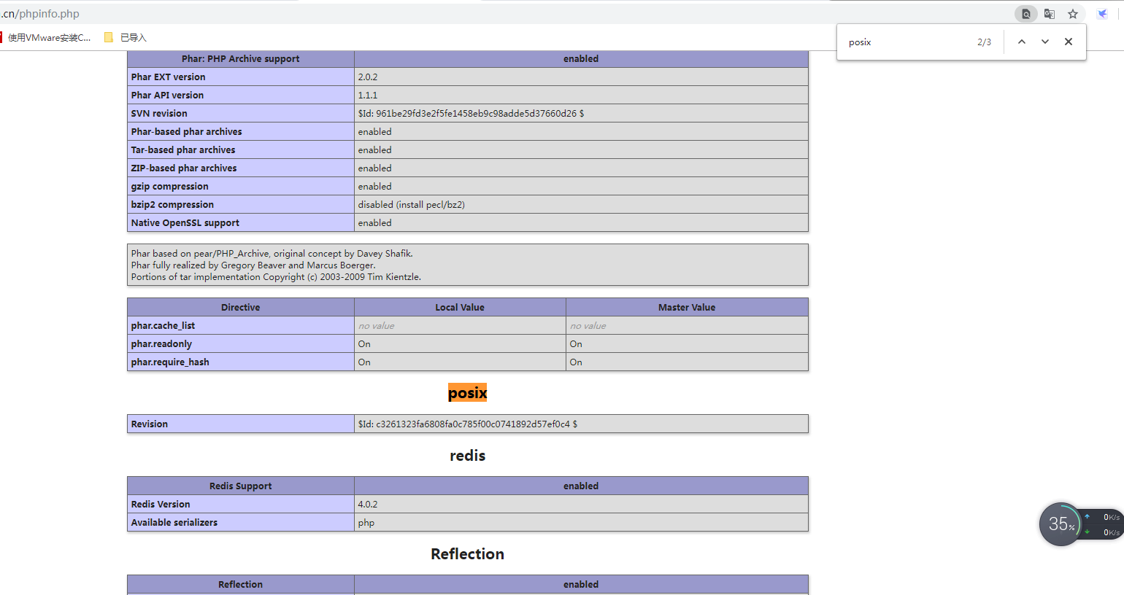Go to next posix search match
This screenshot has width=1124, height=595.
[1045, 42]
